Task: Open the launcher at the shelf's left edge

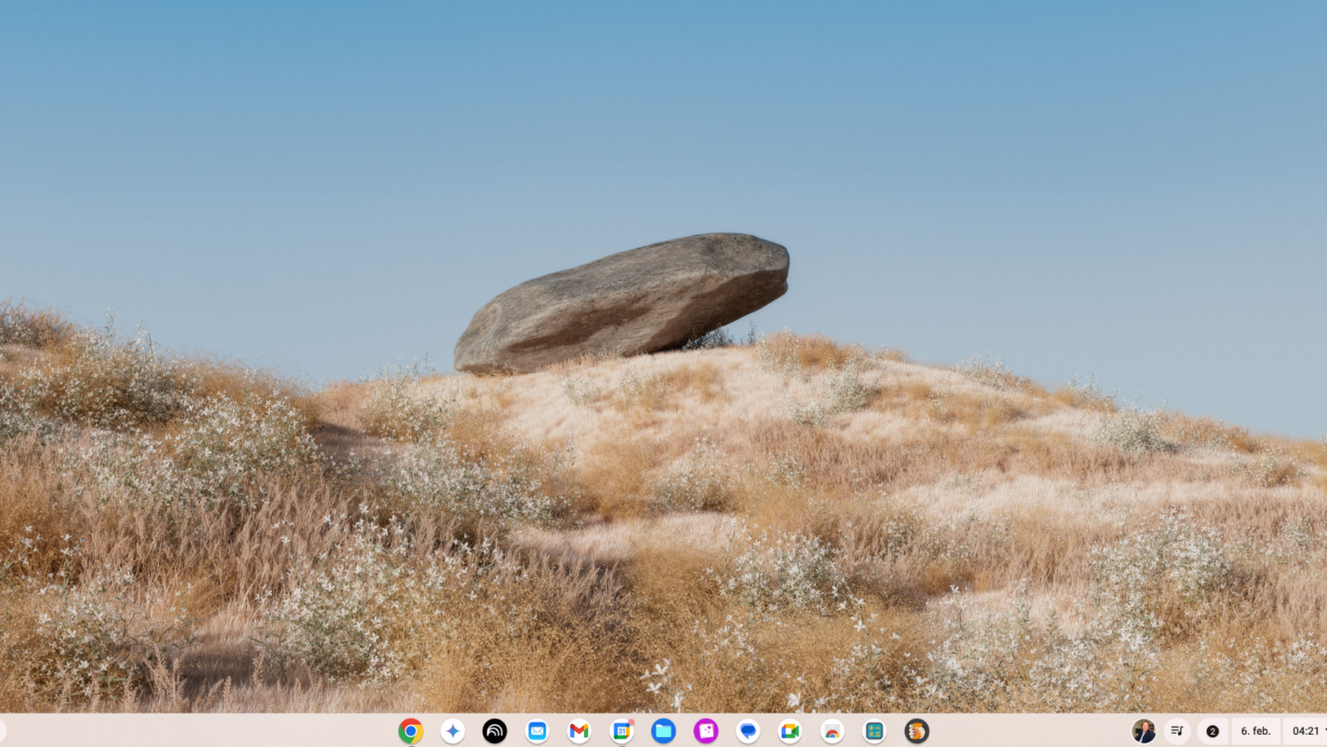Action: 3,731
